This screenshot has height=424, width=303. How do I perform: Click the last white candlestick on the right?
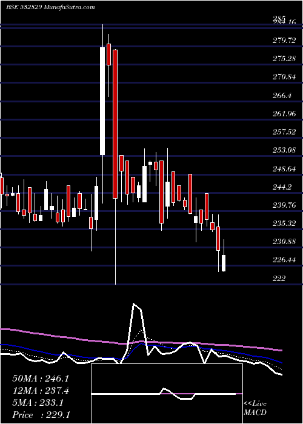[x=224, y=263]
